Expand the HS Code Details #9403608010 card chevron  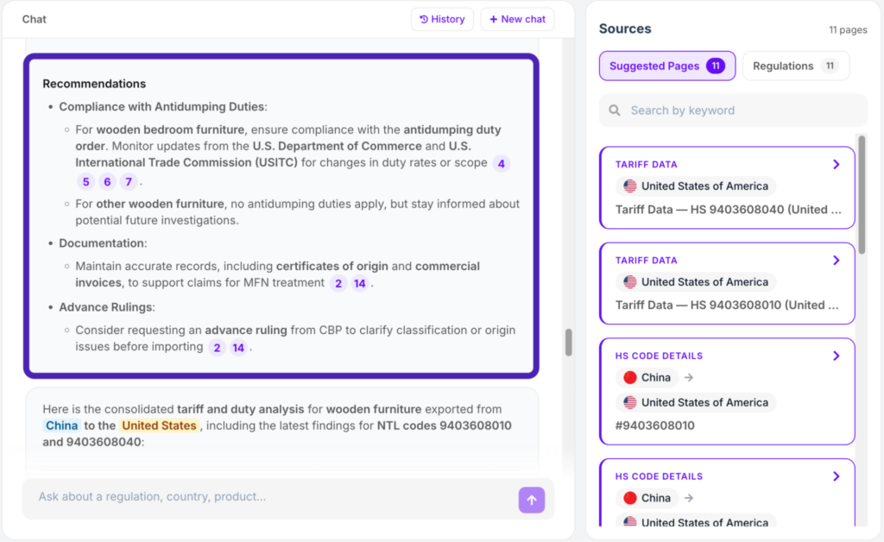tap(836, 356)
